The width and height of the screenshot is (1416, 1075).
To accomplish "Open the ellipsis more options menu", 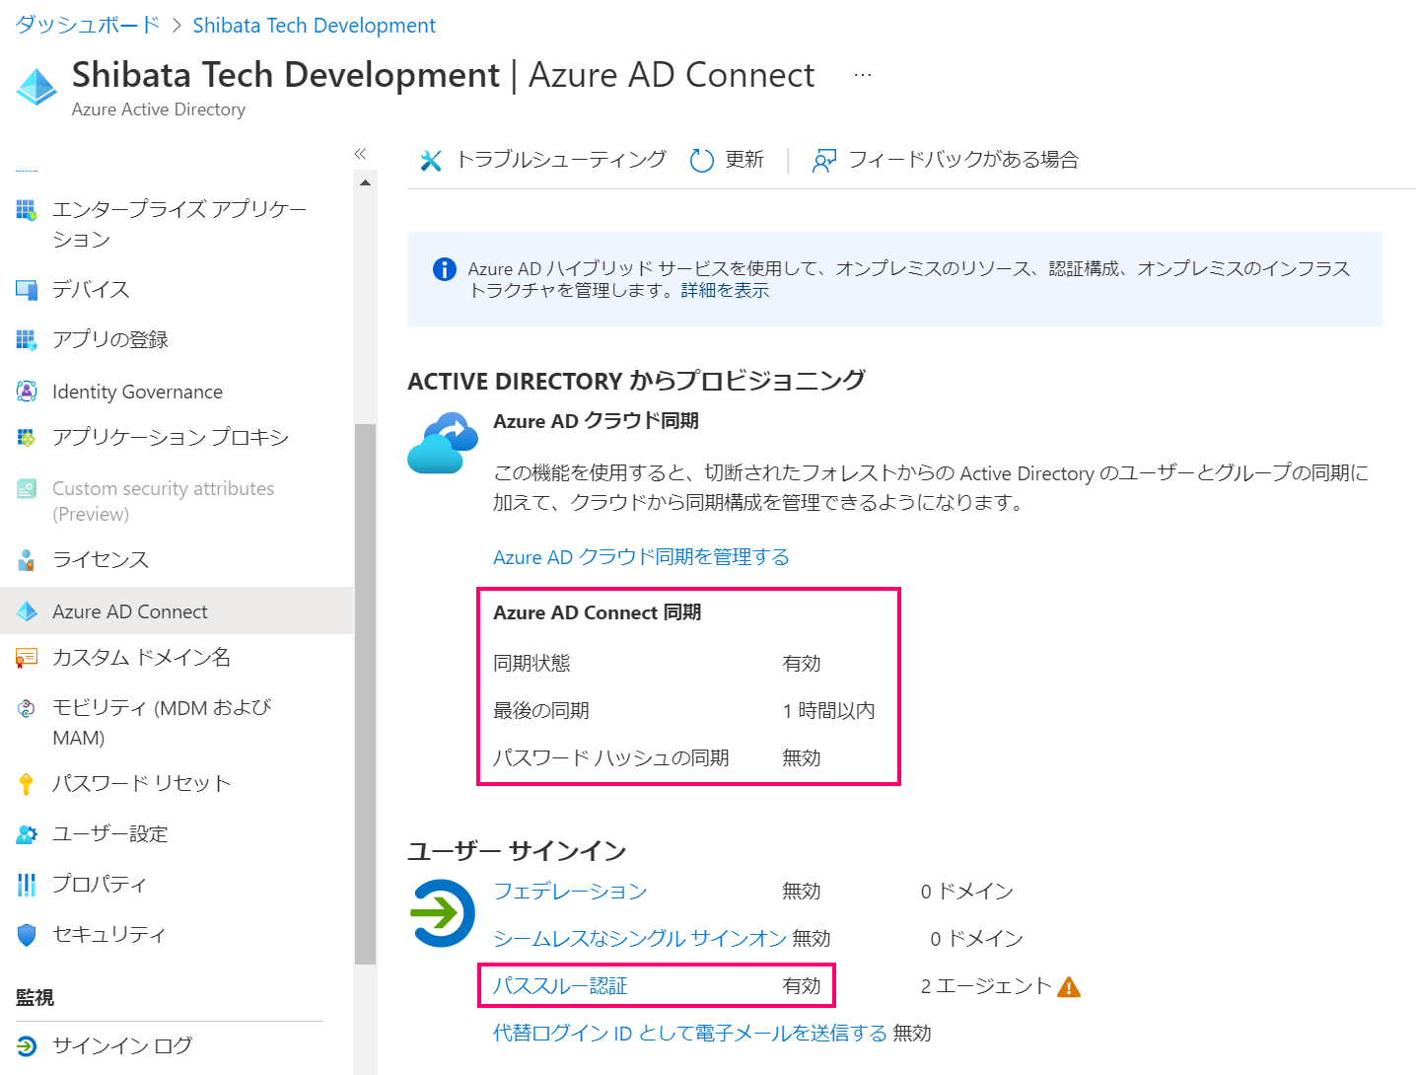I will (863, 75).
